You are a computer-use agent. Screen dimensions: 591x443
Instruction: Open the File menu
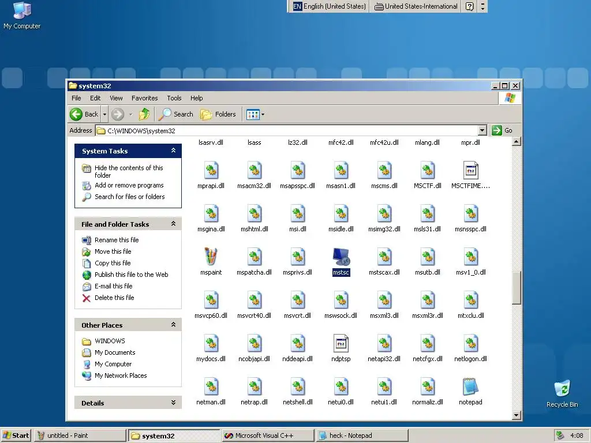(76, 98)
